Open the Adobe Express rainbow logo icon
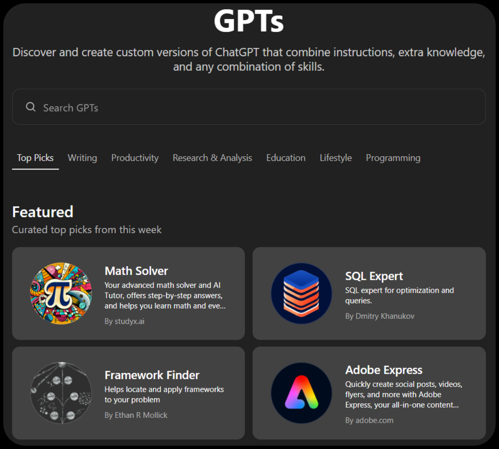This screenshot has width=499, height=449. [x=301, y=393]
